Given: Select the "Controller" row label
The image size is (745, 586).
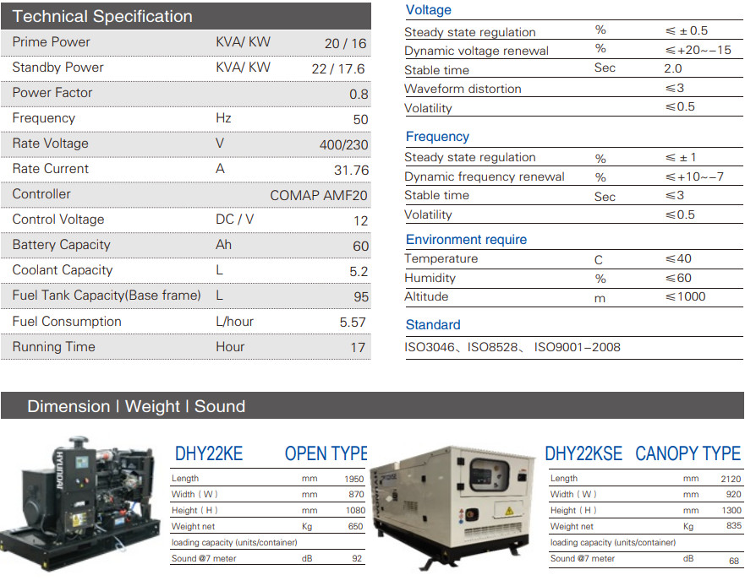Looking at the screenshot, I should [41, 193].
